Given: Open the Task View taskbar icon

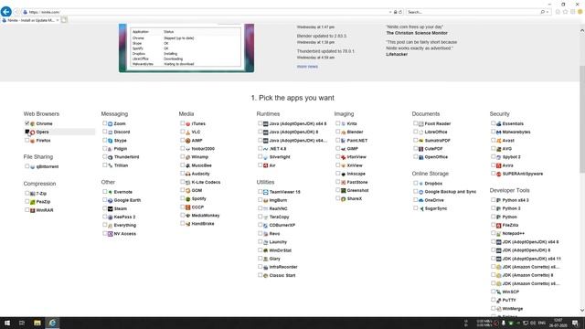Looking at the screenshot, I should pyautogui.click(x=22, y=323).
